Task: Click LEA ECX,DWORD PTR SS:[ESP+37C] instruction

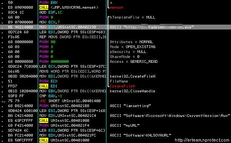Action: [x=72, y=67]
